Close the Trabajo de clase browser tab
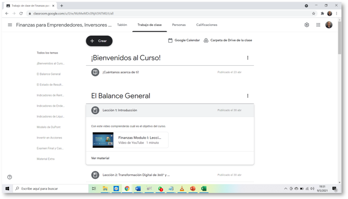Image resolution: width=348 pixels, height=199 pixels. [53, 6]
